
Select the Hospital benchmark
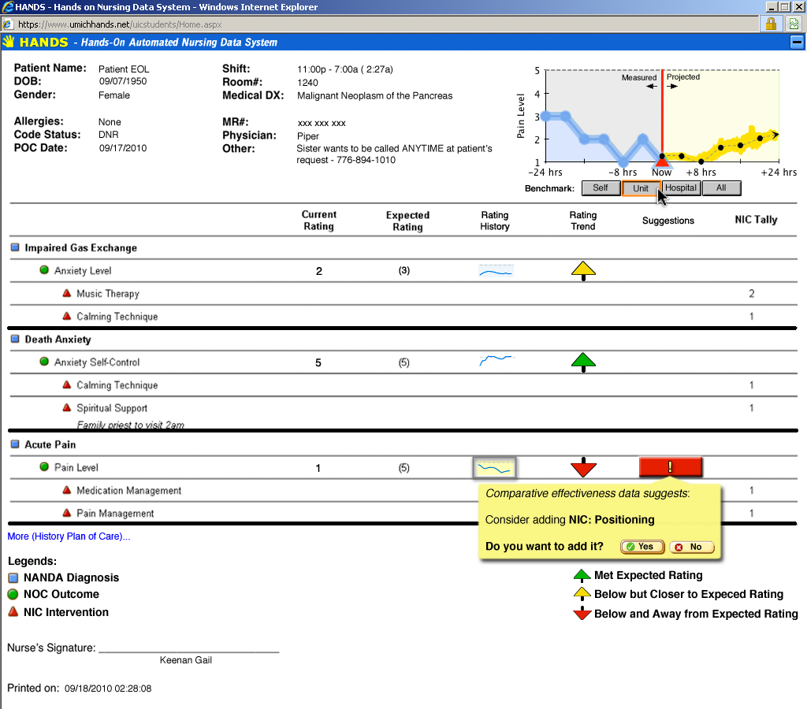point(681,187)
